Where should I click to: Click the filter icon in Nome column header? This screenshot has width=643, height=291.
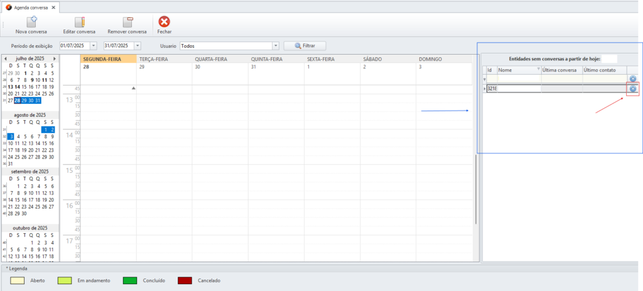point(538,69)
